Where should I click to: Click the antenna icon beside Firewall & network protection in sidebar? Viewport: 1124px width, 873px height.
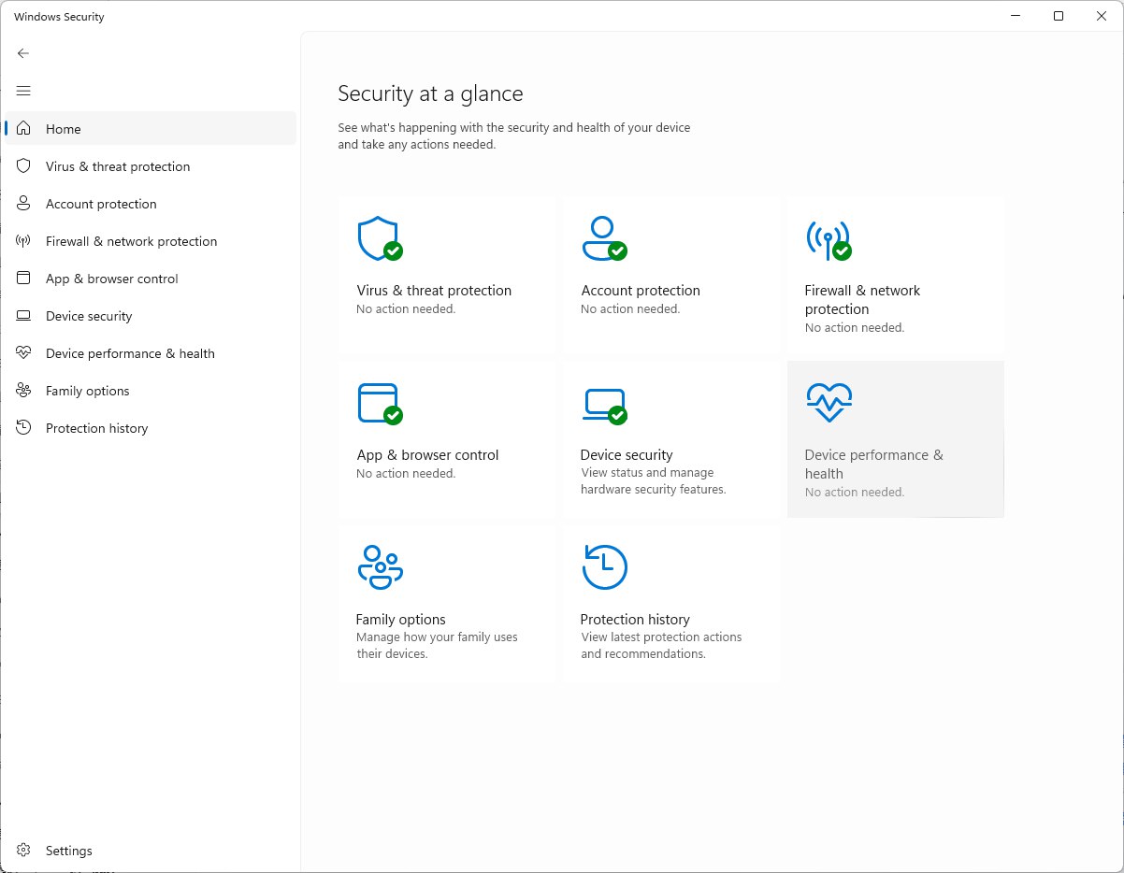24,240
